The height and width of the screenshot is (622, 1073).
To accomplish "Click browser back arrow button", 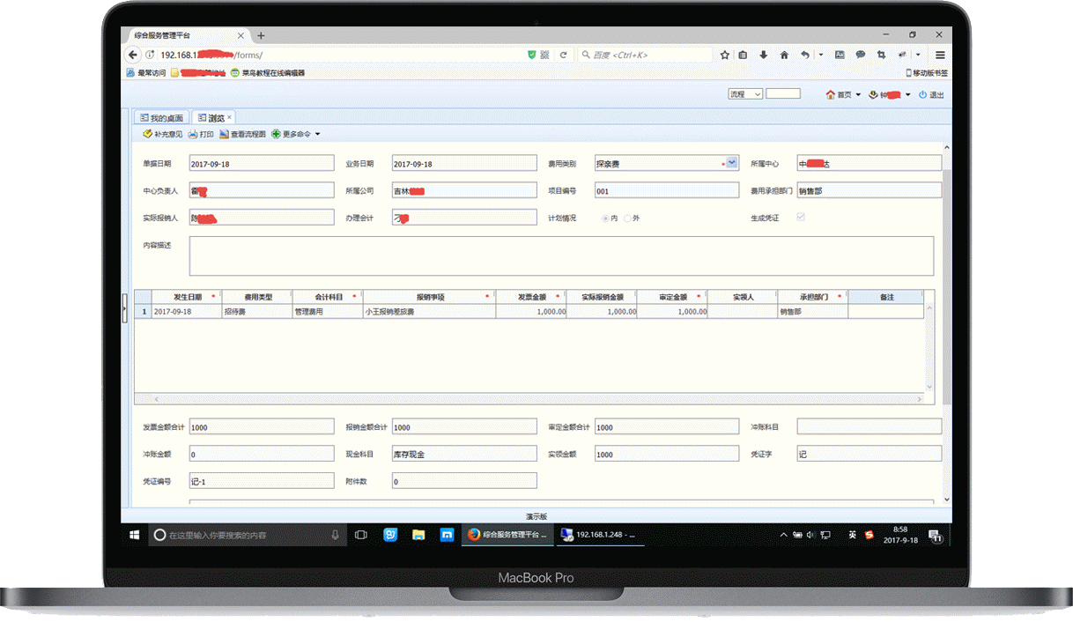I will click(x=134, y=55).
